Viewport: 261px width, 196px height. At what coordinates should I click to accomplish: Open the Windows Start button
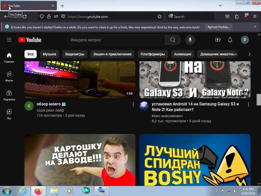coord(7,191)
